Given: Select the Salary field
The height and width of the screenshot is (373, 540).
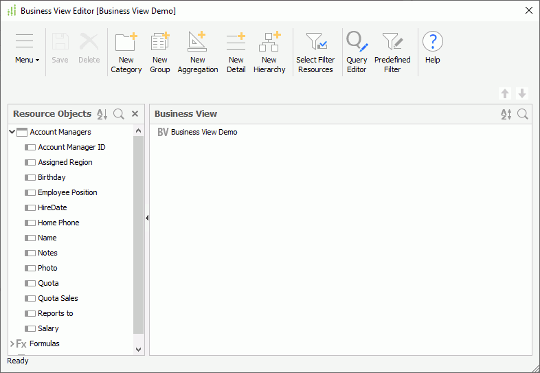Looking at the screenshot, I should (x=48, y=328).
